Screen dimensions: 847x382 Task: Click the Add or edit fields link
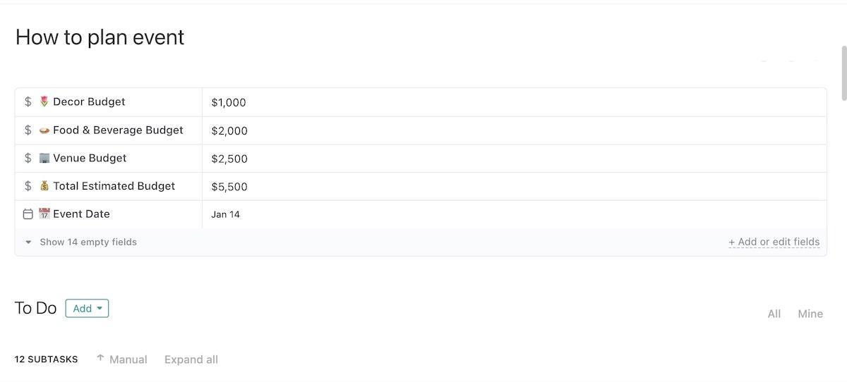coord(774,242)
